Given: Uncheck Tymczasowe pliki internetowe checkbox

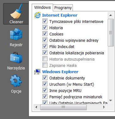Looking at the screenshot, I should point(45,21).
